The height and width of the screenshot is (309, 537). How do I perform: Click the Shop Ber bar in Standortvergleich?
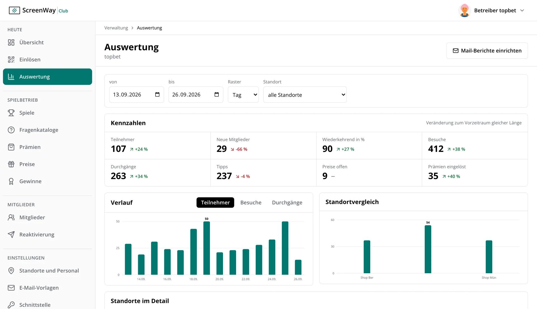point(367,257)
